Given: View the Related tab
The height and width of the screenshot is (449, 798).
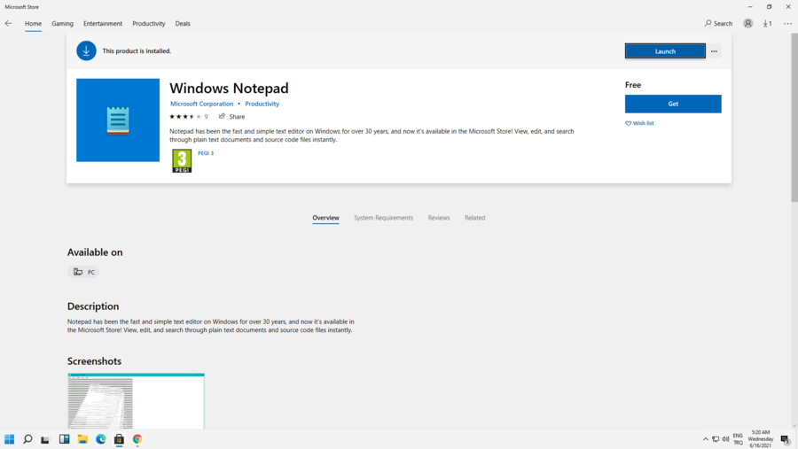Looking at the screenshot, I should pyautogui.click(x=475, y=218).
